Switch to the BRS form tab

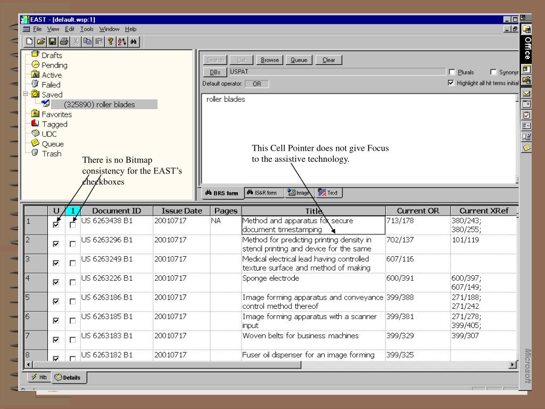coord(222,193)
